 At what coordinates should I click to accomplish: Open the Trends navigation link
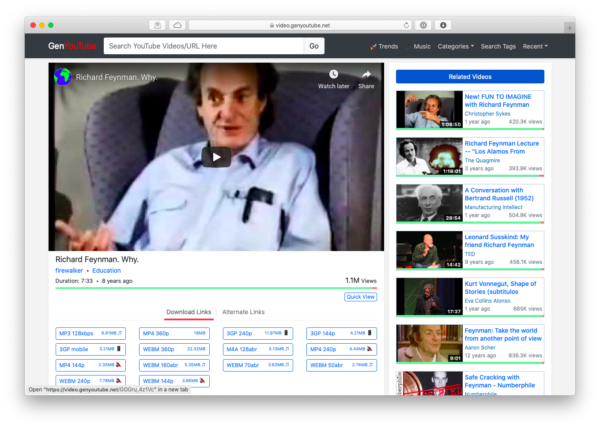384,46
